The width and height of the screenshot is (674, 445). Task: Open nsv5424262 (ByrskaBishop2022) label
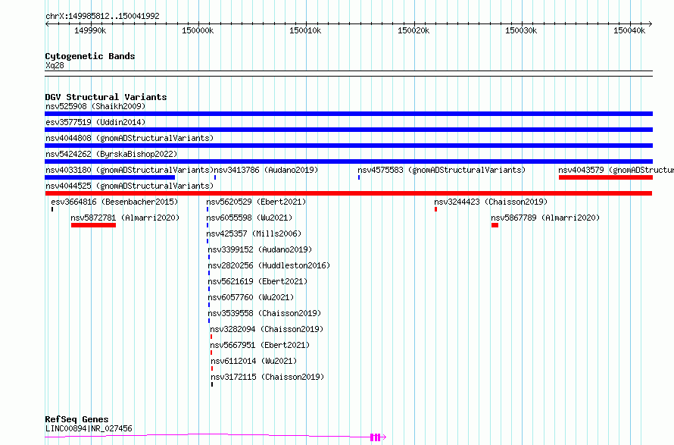111,154
